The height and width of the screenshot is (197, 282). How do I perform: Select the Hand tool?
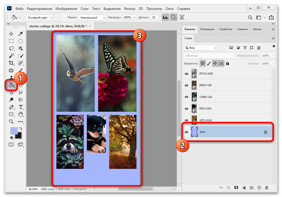[x=21, y=114]
